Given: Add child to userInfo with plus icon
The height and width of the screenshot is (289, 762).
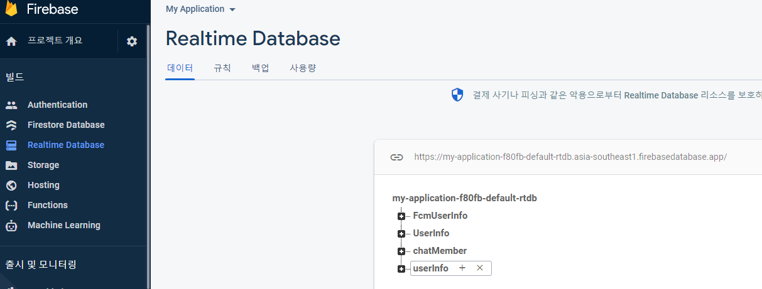Looking at the screenshot, I should coord(462,268).
